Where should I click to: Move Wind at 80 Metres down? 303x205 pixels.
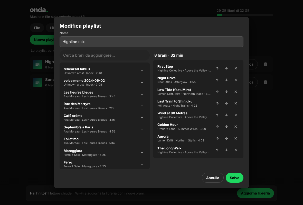(226, 115)
